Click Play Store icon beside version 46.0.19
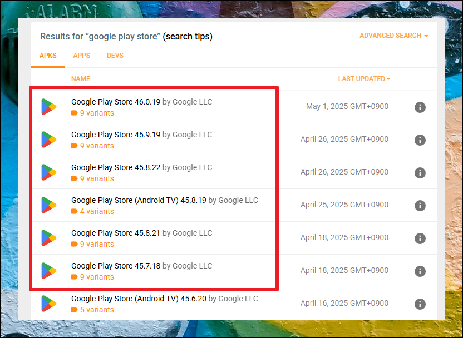 pyautogui.click(x=49, y=107)
